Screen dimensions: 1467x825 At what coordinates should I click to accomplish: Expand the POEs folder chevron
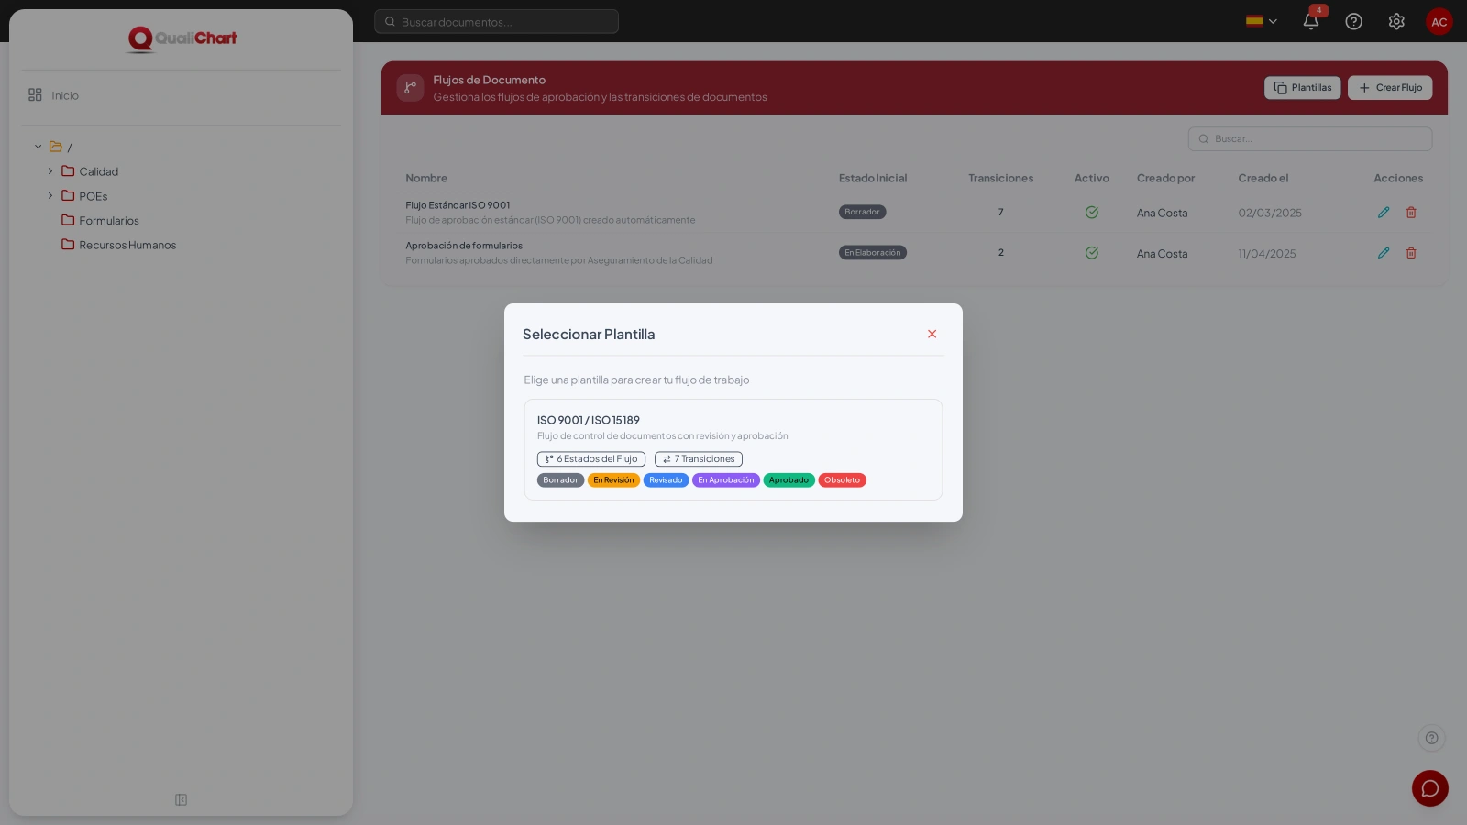[50, 196]
